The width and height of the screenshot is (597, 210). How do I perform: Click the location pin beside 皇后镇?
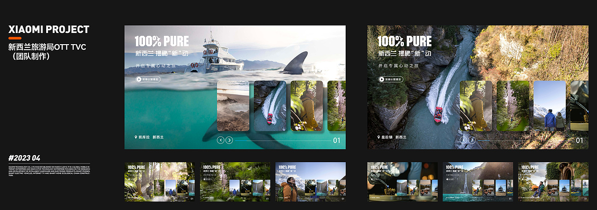tap(379, 138)
